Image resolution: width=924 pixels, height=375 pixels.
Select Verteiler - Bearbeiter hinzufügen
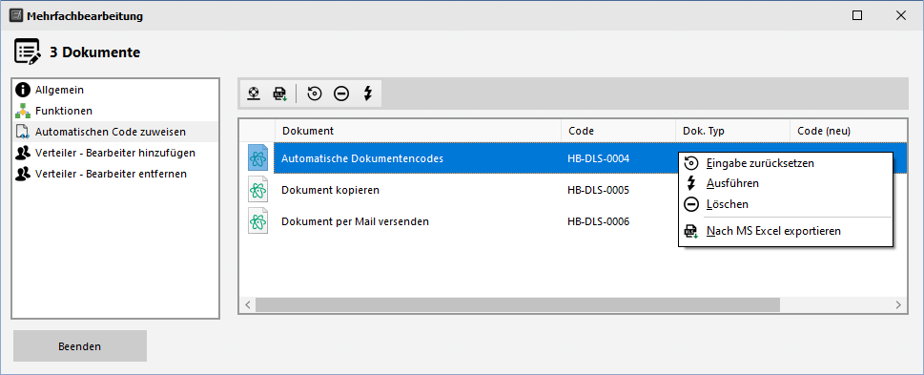tap(115, 153)
